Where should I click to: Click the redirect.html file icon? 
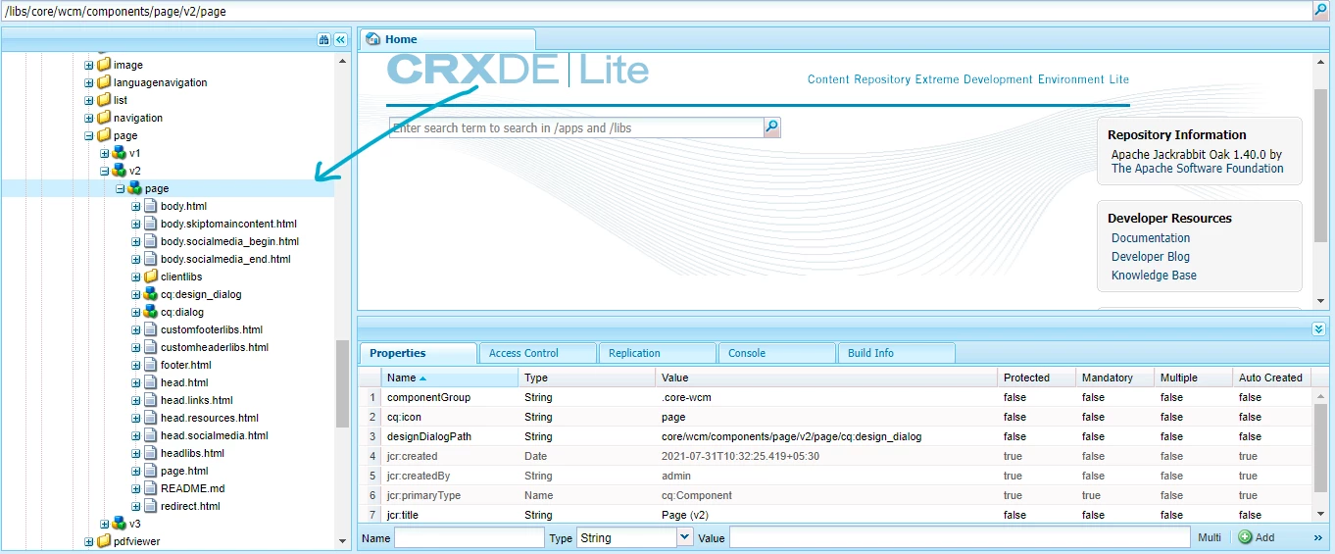pyautogui.click(x=151, y=506)
